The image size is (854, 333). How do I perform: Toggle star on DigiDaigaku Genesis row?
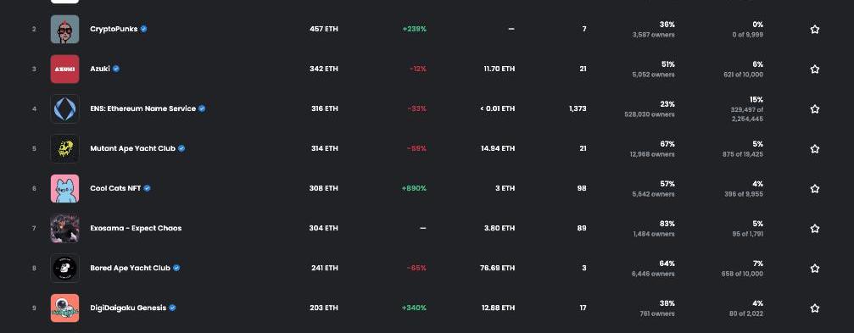814,308
